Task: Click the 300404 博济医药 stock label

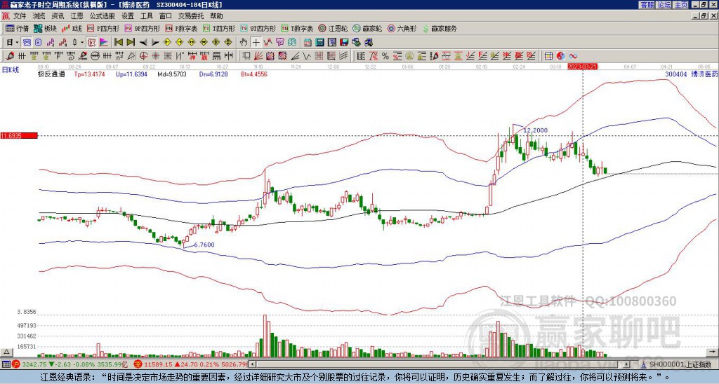Action: (690, 74)
